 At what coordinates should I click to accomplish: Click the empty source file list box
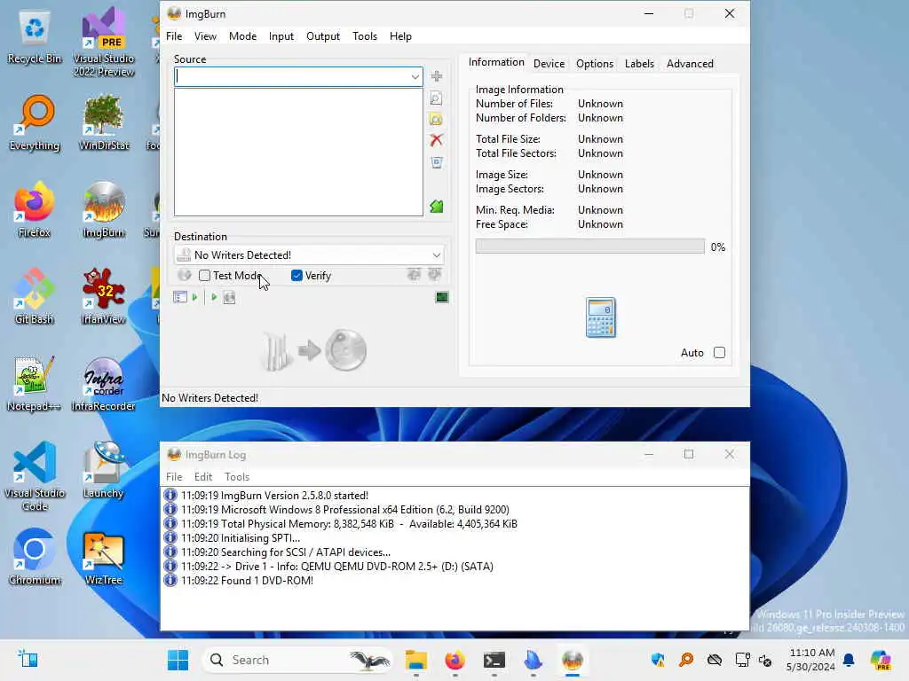point(298,153)
